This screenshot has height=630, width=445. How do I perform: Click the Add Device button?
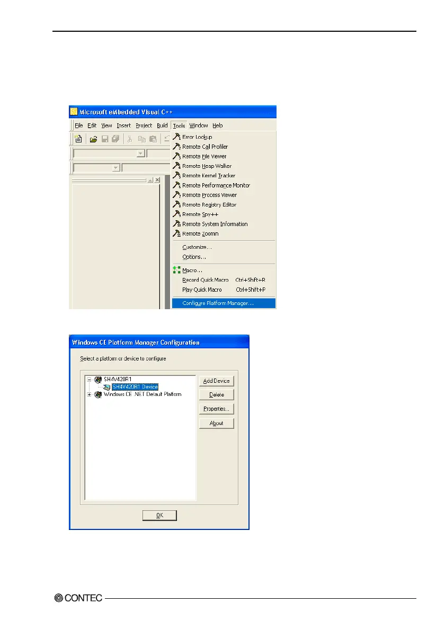[216, 381]
